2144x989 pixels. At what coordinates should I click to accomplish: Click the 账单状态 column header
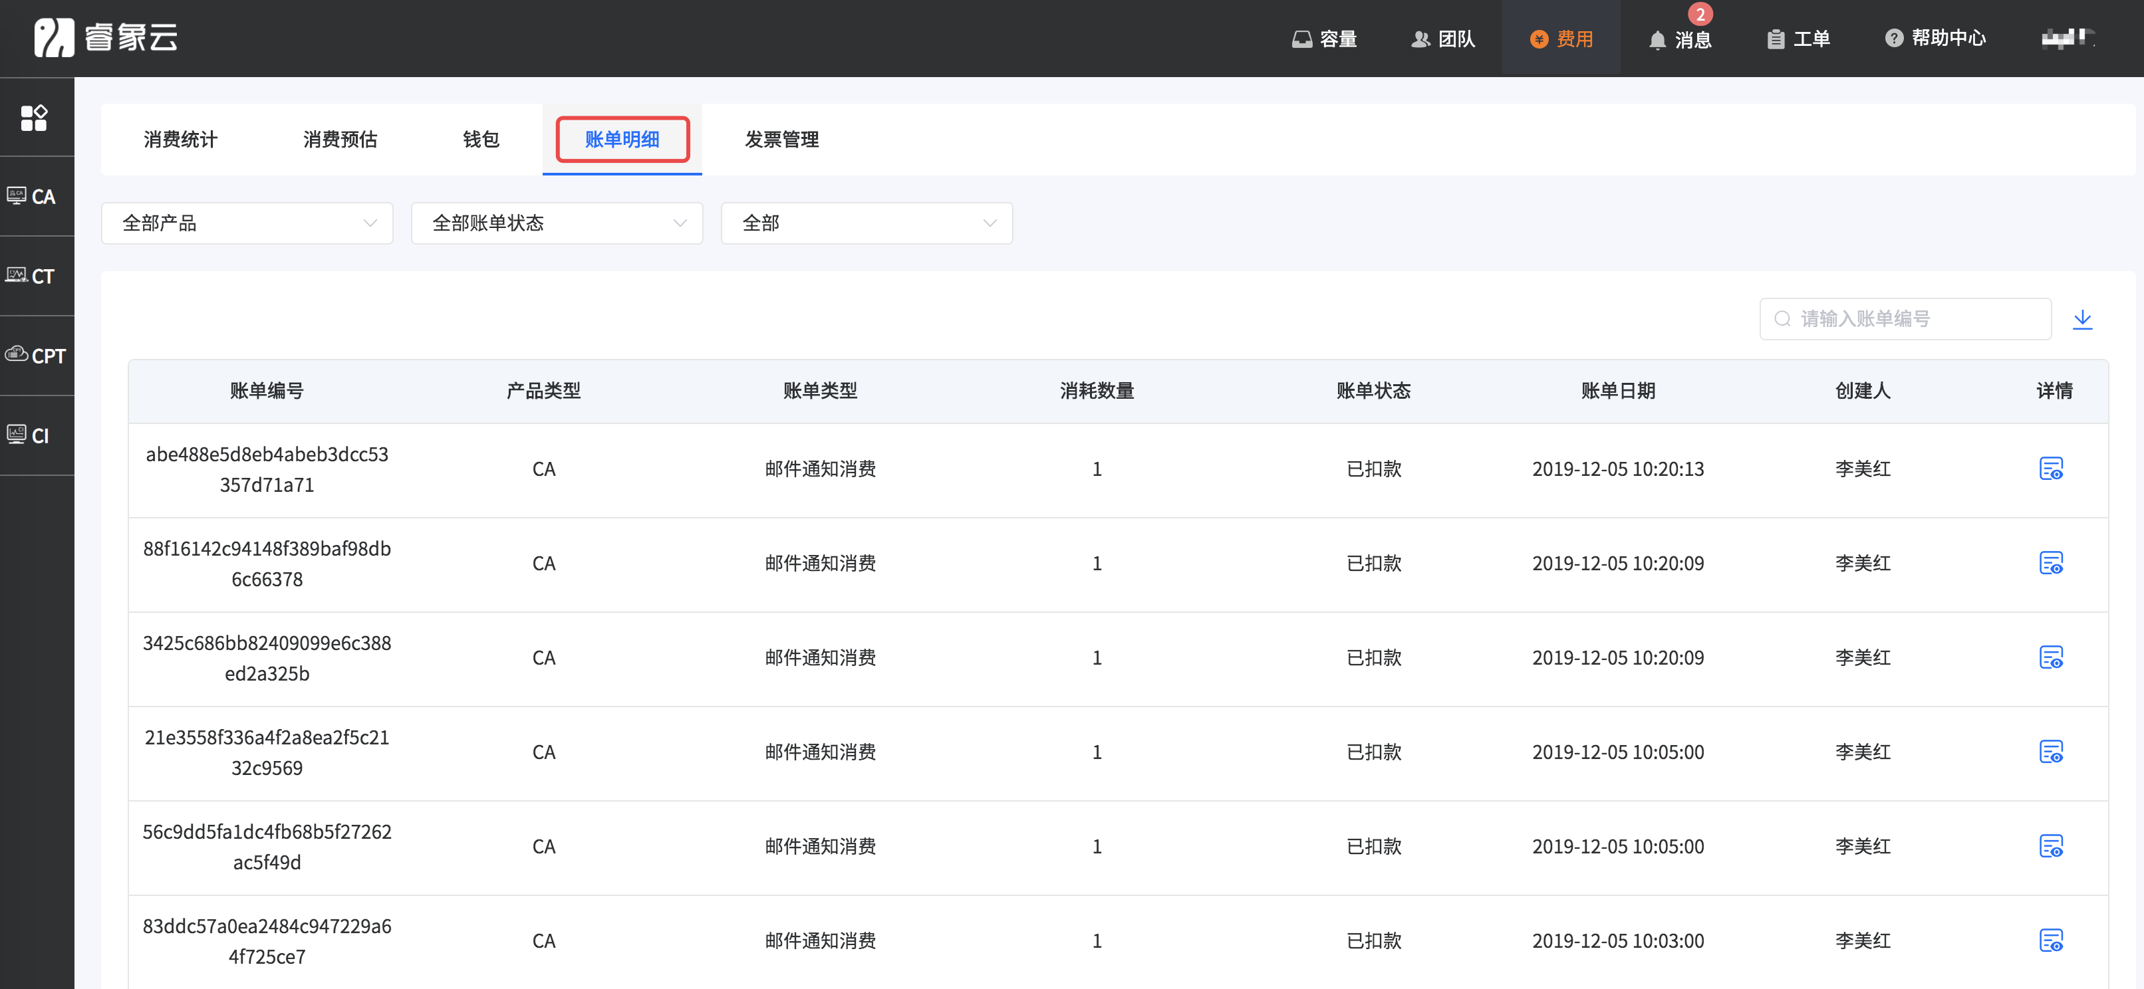click(x=1373, y=390)
